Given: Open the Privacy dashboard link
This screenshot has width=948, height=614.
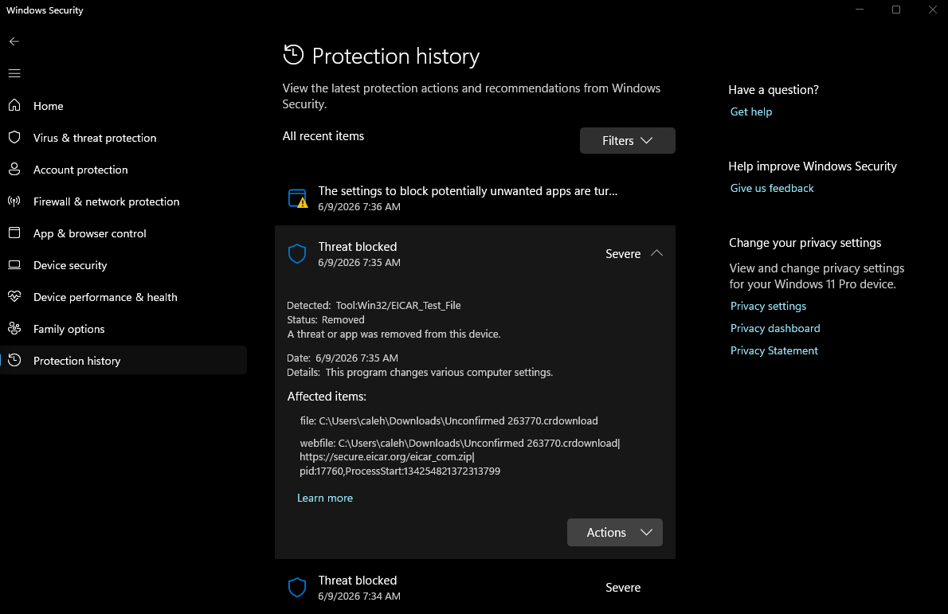Looking at the screenshot, I should (x=775, y=328).
